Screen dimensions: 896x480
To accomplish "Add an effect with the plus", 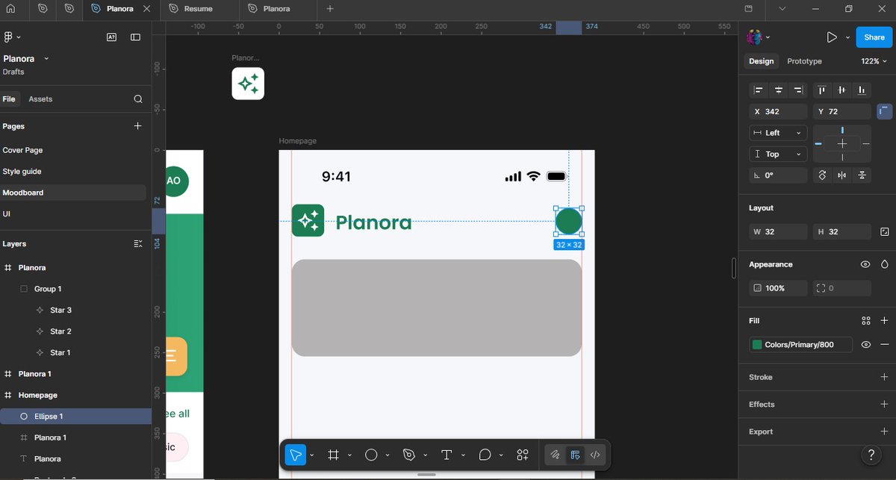I will coord(885,404).
